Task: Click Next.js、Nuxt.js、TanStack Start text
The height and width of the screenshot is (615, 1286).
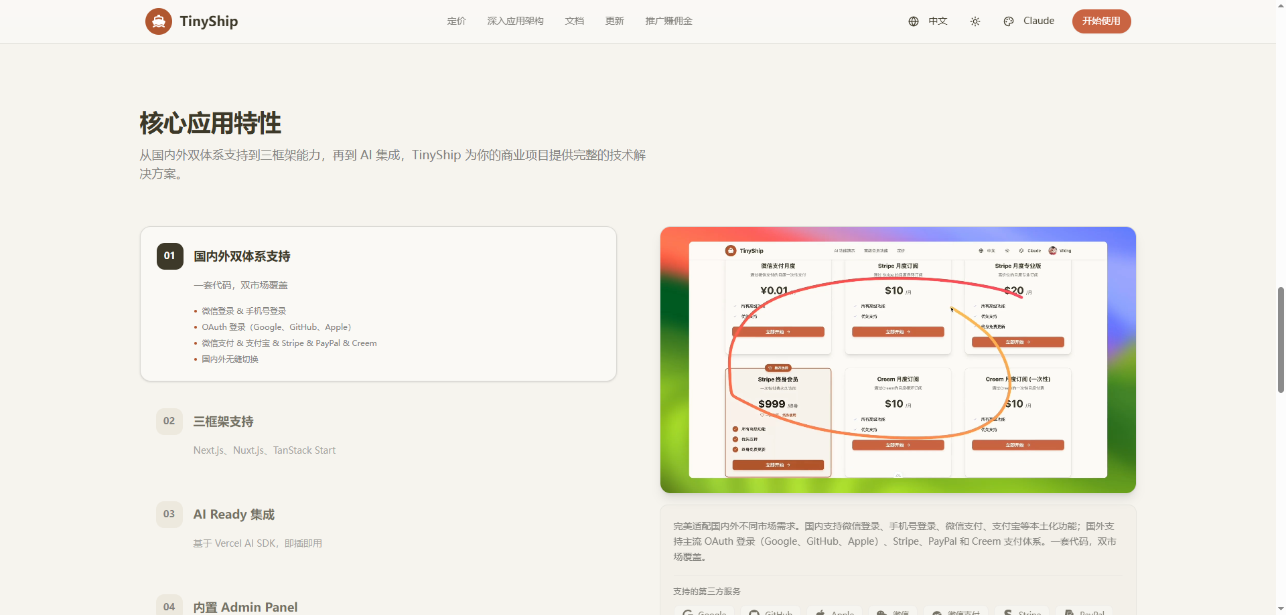Action: pyautogui.click(x=265, y=450)
